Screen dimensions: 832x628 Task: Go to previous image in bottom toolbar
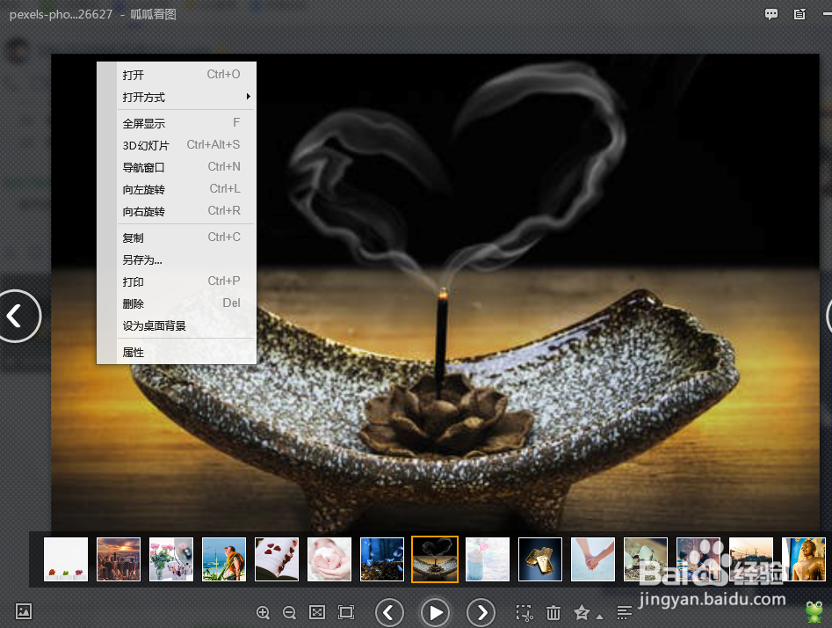pyautogui.click(x=389, y=612)
